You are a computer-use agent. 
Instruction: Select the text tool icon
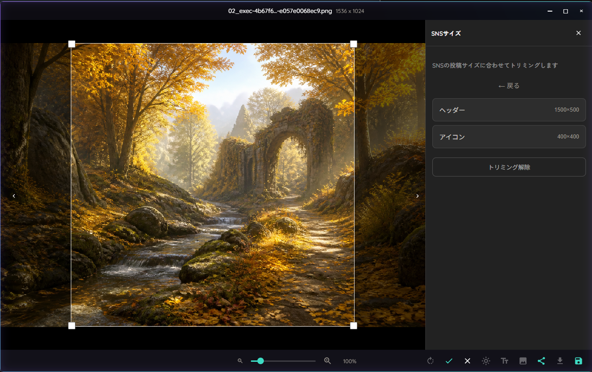[x=505, y=361]
